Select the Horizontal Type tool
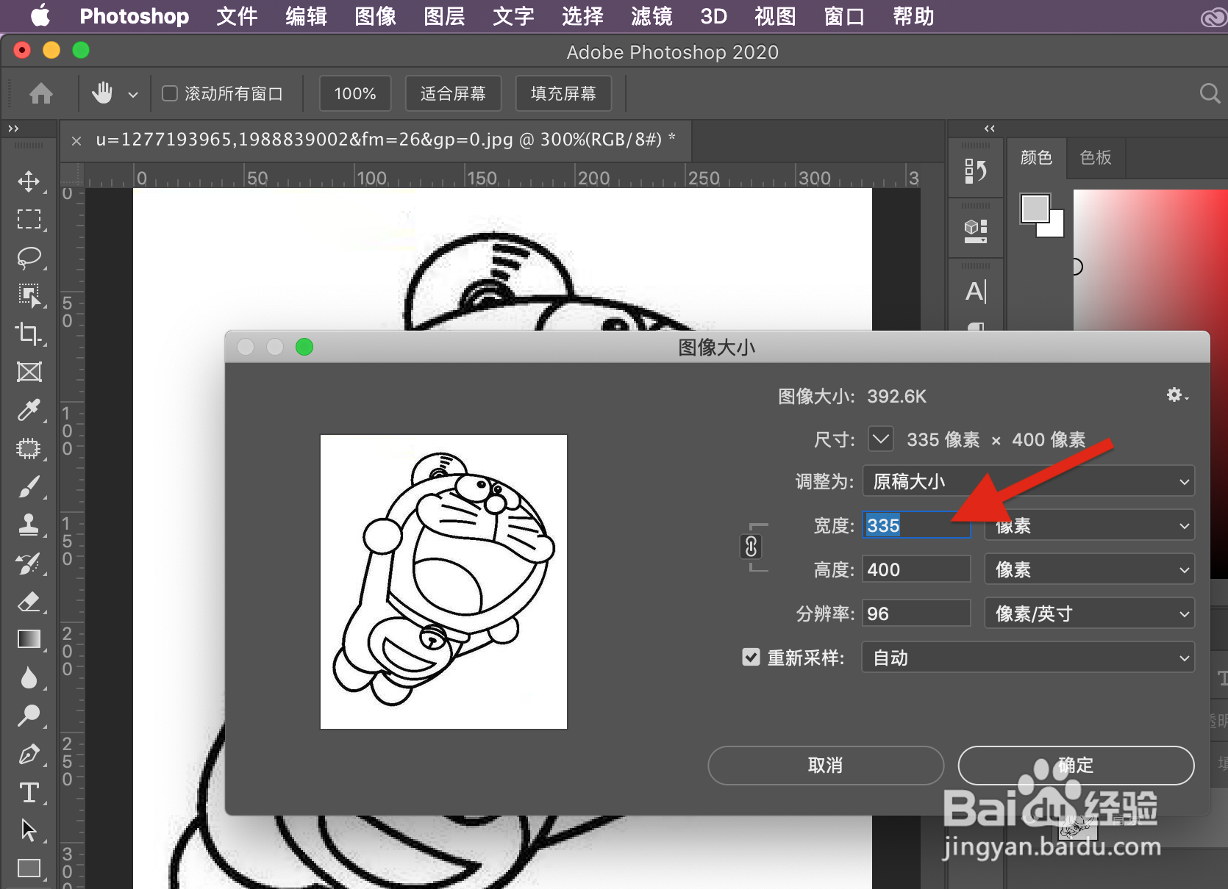This screenshot has width=1228, height=889. pos(29,792)
